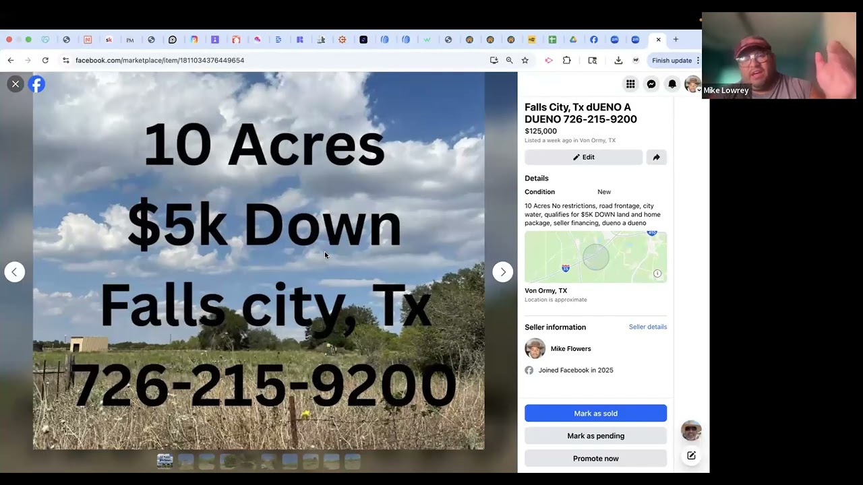Open the Facebook menu grid icon

[x=630, y=84]
